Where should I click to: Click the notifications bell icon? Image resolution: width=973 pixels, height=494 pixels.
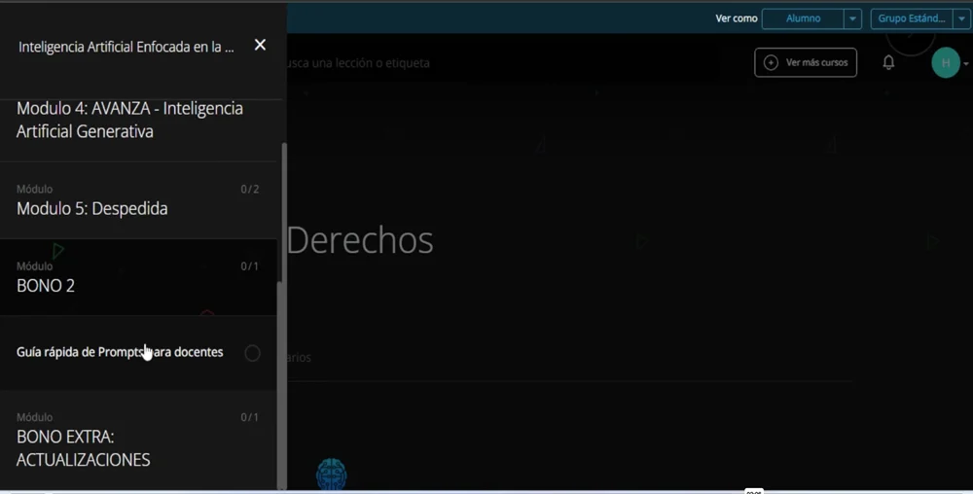888,62
